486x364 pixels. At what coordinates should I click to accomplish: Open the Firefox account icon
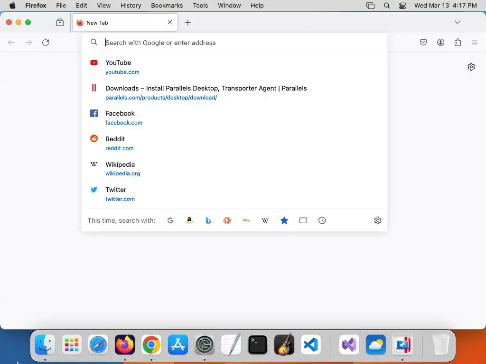[440, 42]
